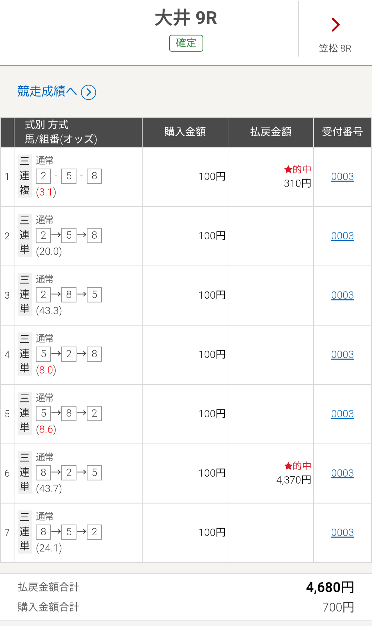Open receipt number 0003 in row 1

click(x=342, y=177)
